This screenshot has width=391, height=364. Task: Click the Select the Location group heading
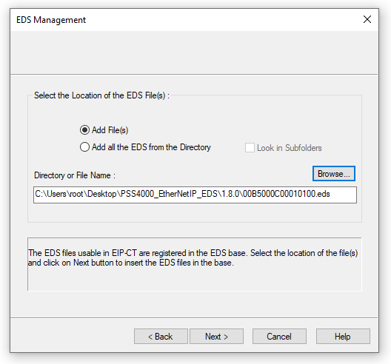(101, 95)
